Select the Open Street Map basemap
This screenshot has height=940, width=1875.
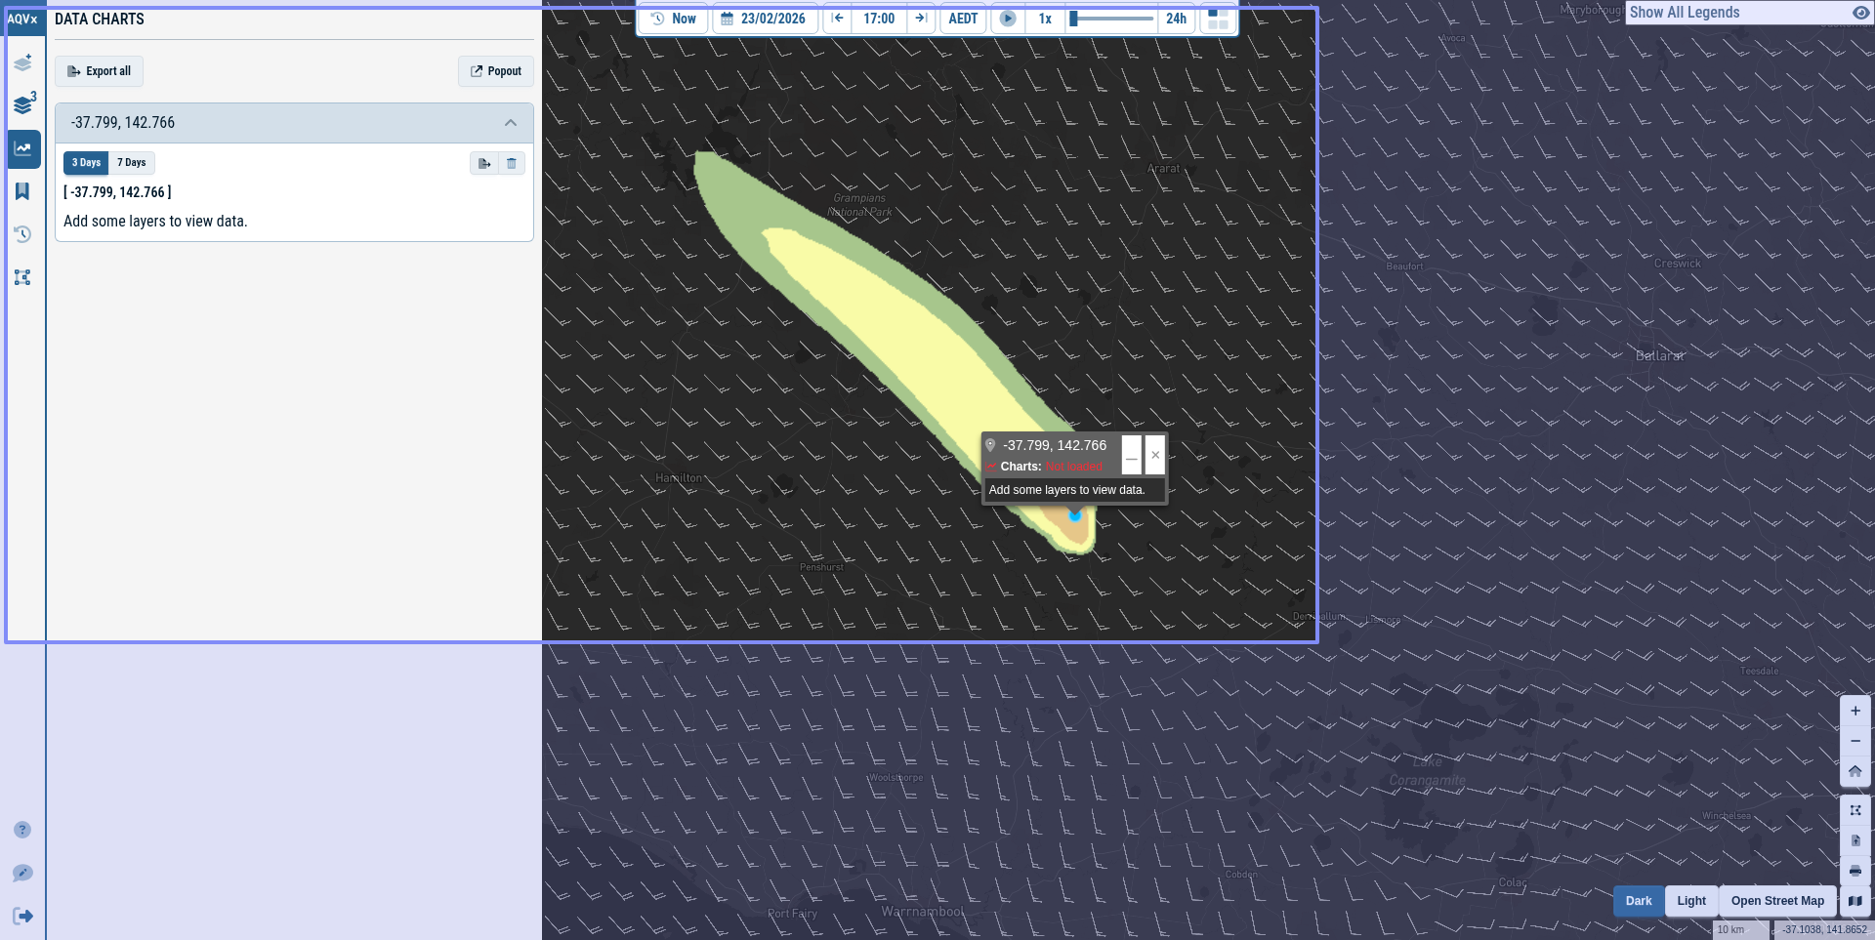click(x=1777, y=901)
